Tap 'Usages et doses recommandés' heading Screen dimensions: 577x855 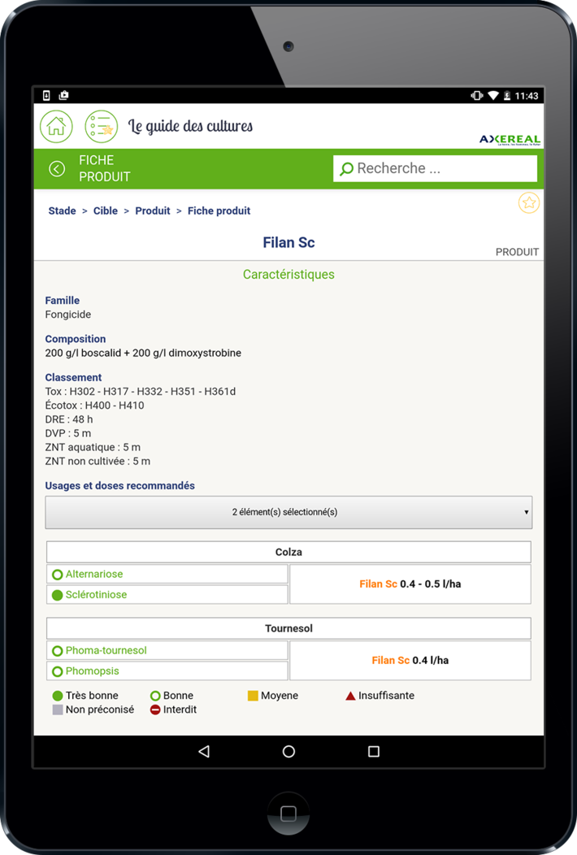pos(120,486)
